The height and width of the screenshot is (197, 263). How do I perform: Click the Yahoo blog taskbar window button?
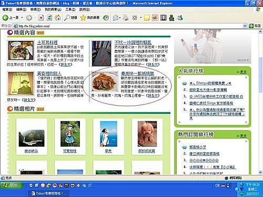coord(49,193)
